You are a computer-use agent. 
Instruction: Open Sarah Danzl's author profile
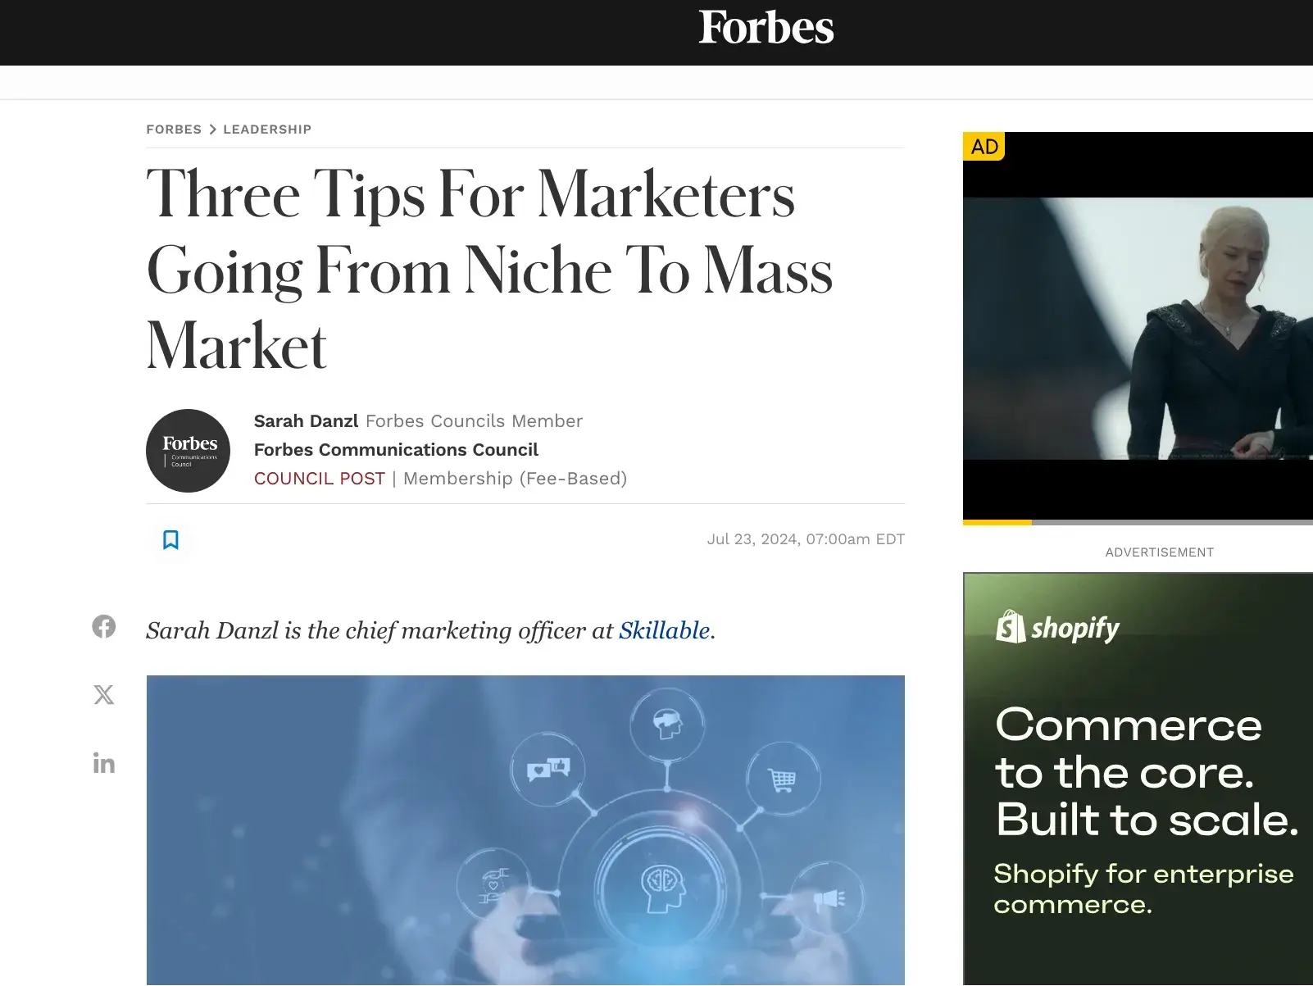click(306, 421)
